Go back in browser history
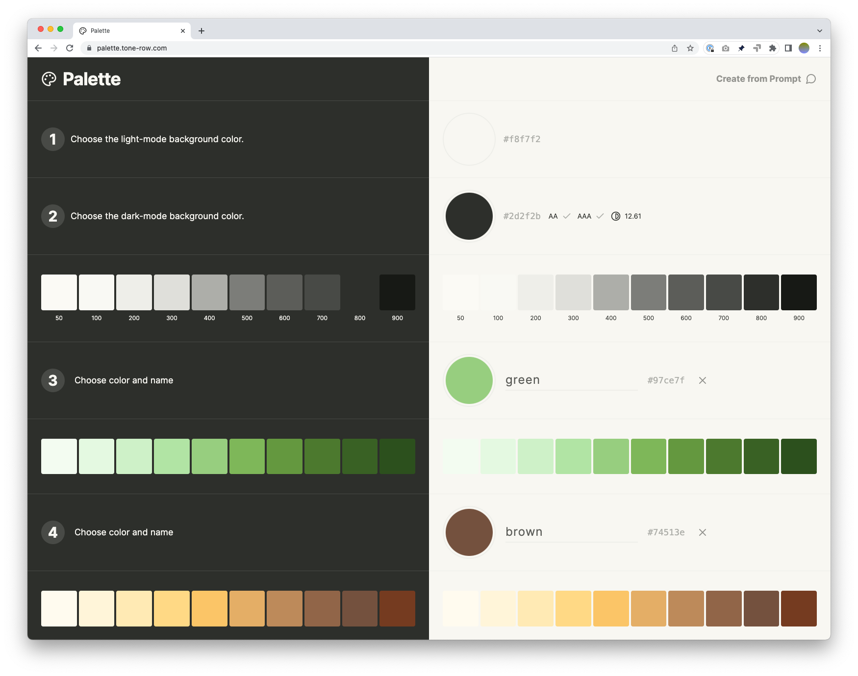Screen dimensions: 858x676 click(38, 48)
